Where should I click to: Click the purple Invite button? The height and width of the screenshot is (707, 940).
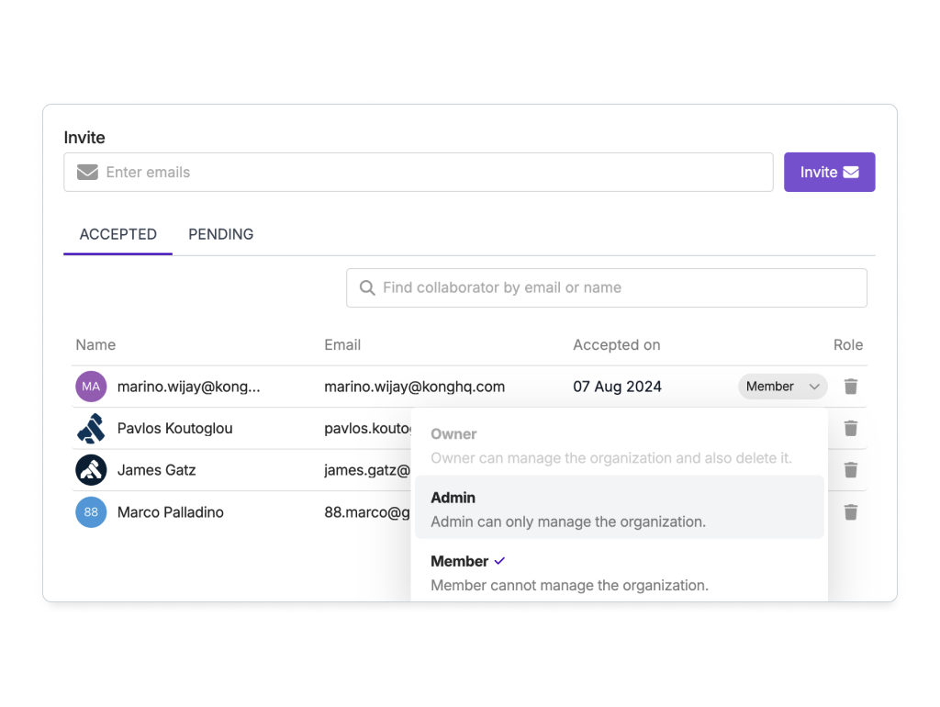(x=829, y=172)
